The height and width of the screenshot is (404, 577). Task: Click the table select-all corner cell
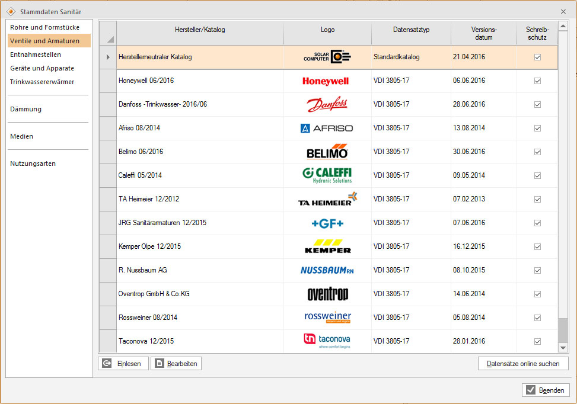108,33
